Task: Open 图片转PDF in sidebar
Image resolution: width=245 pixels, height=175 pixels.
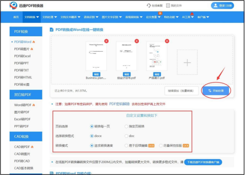Action: pyautogui.click(x=22, y=112)
